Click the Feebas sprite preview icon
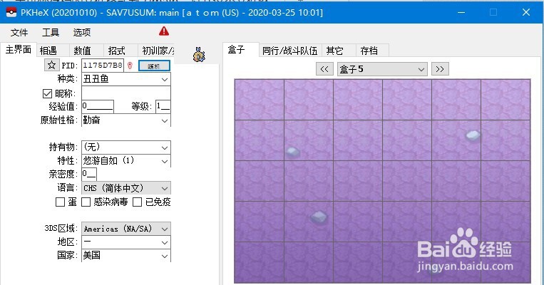Screen dimensions: 544x285 pyautogui.click(x=199, y=54)
